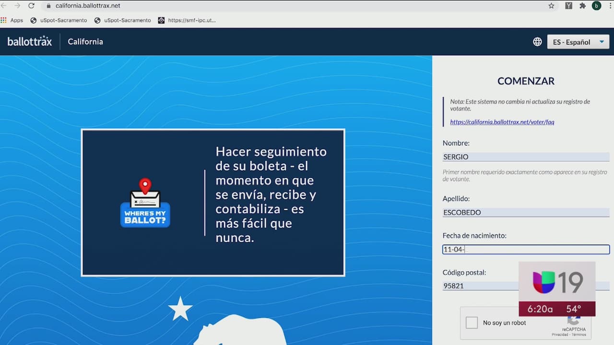Image resolution: width=614 pixels, height=345 pixels.
Task: Click the ballottrax voter/faq link
Action: click(x=502, y=122)
